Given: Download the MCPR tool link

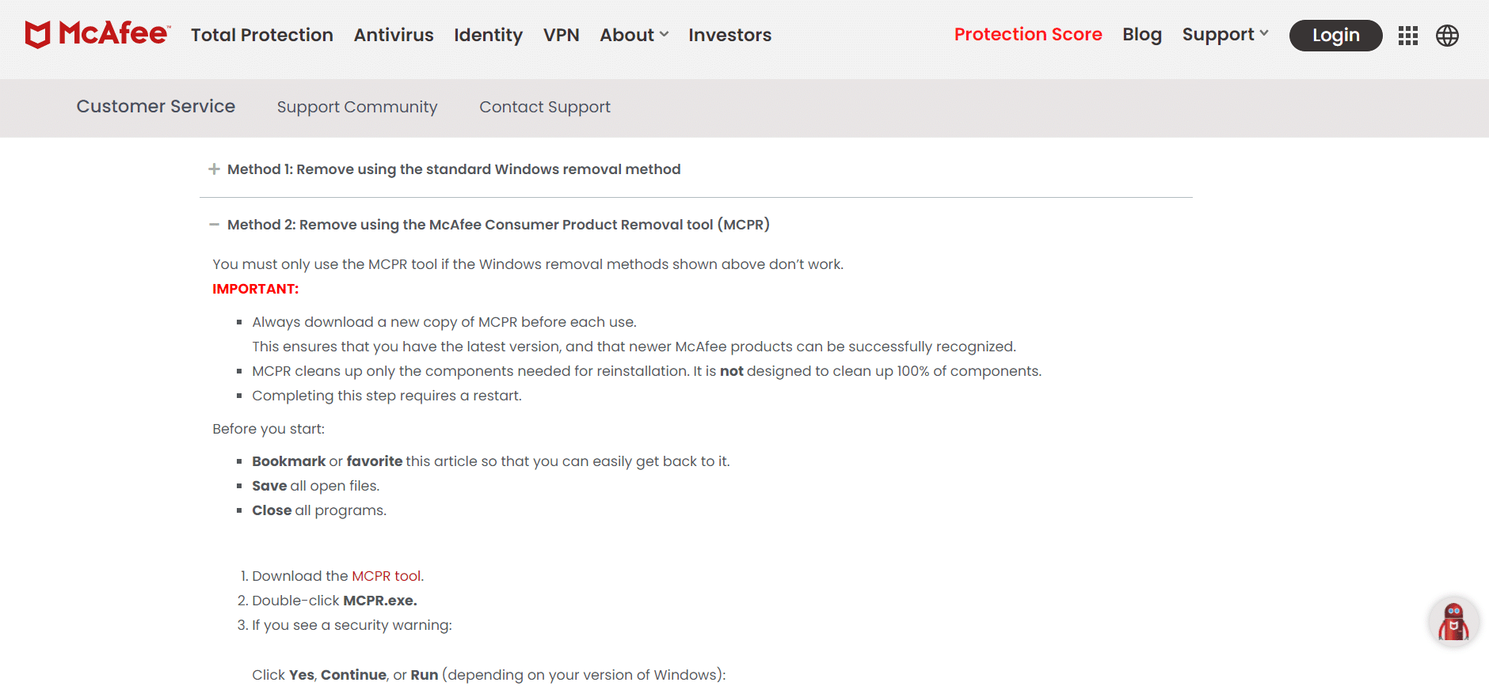Looking at the screenshot, I should click(387, 576).
